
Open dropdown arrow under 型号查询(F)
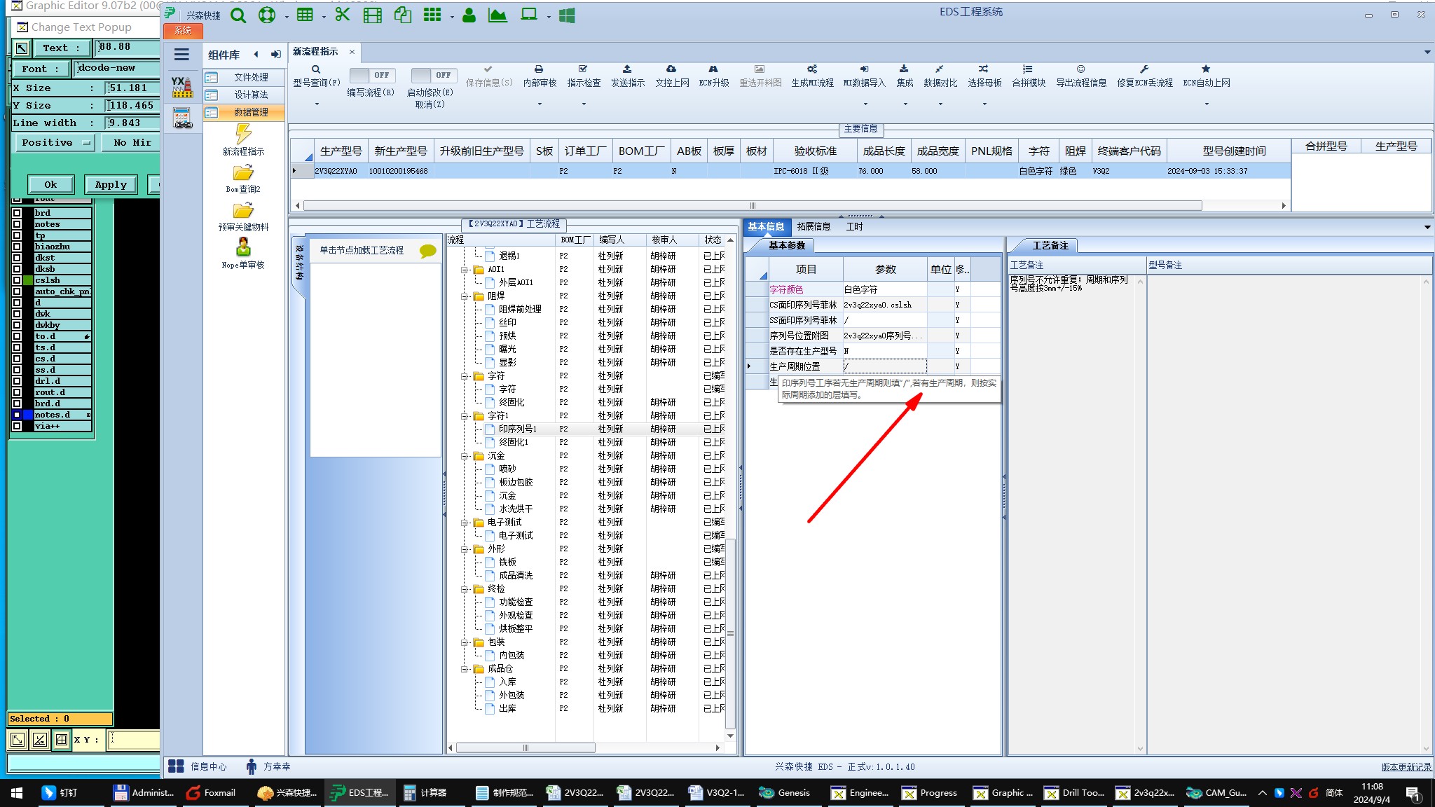[x=317, y=104]
